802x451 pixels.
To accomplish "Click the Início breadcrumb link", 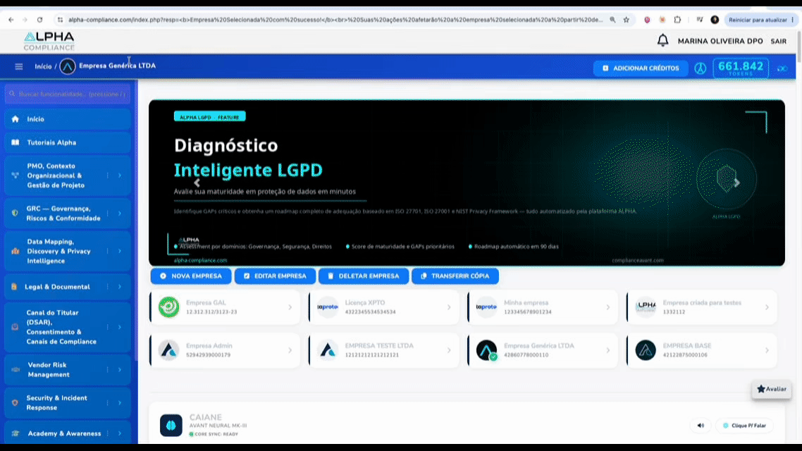I will (43, 66).
